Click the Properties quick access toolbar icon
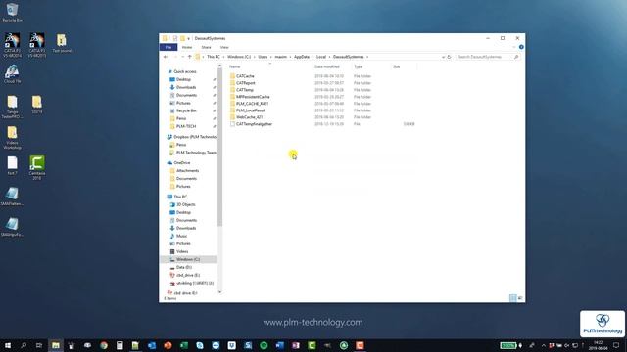The width and height of the screenshot is (627, 352). point(174,38)
